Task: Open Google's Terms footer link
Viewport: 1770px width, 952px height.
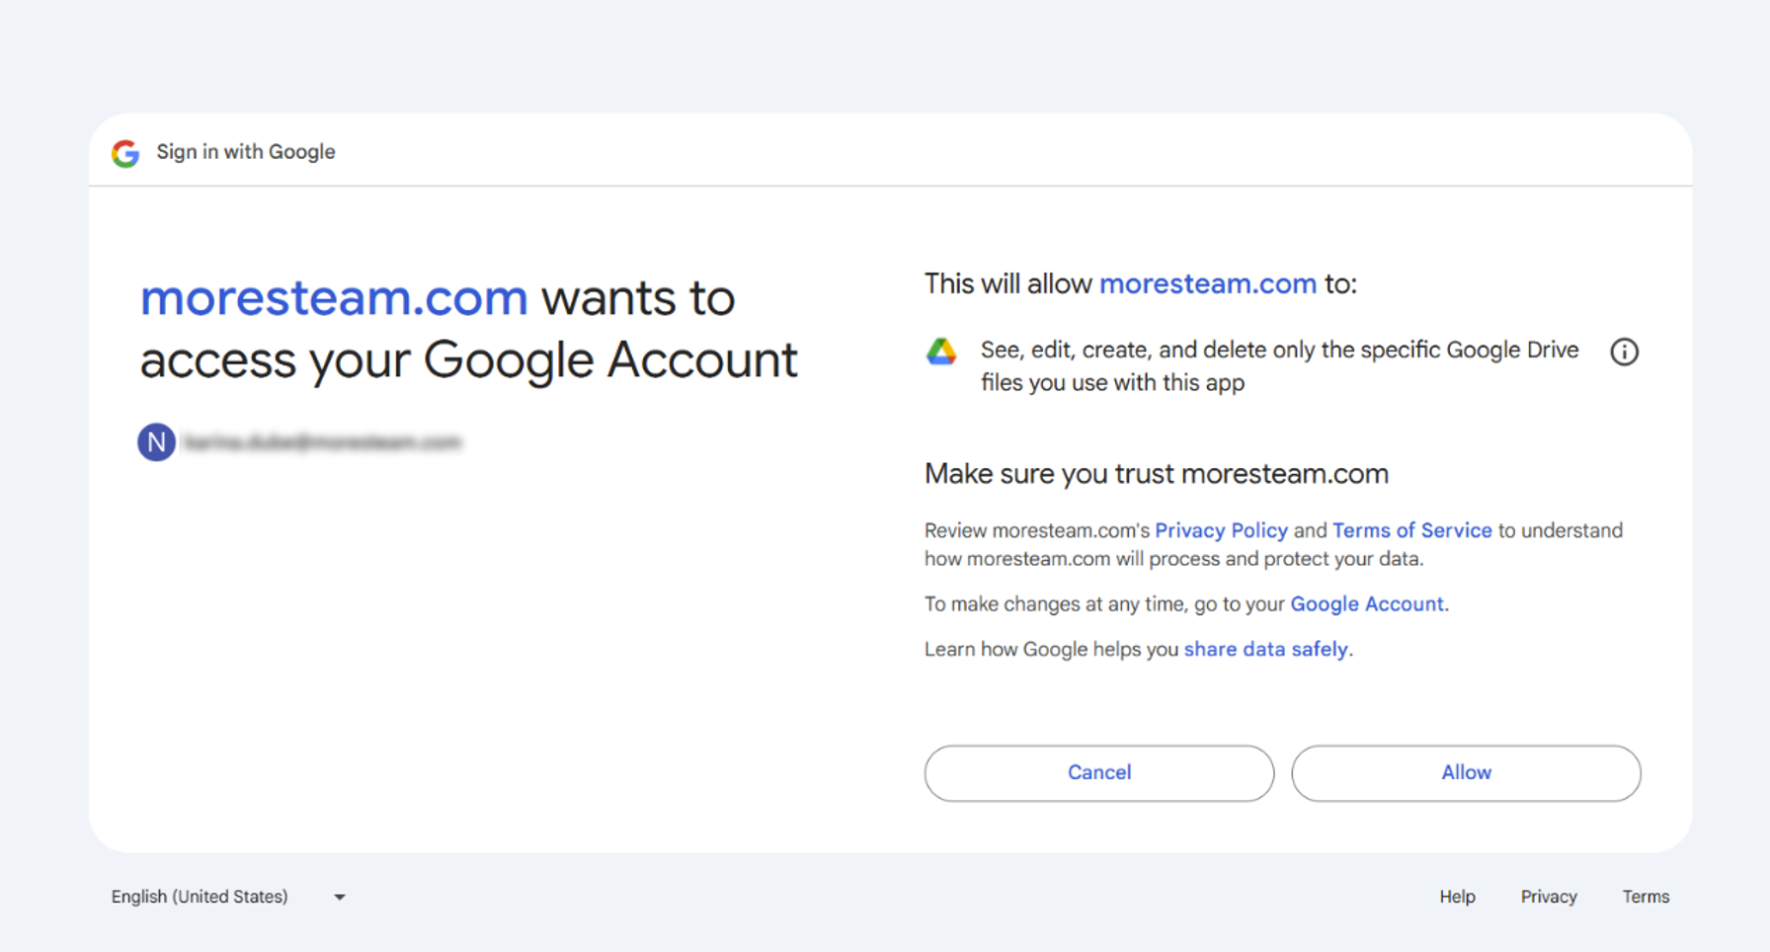Action: point(1646,897)
